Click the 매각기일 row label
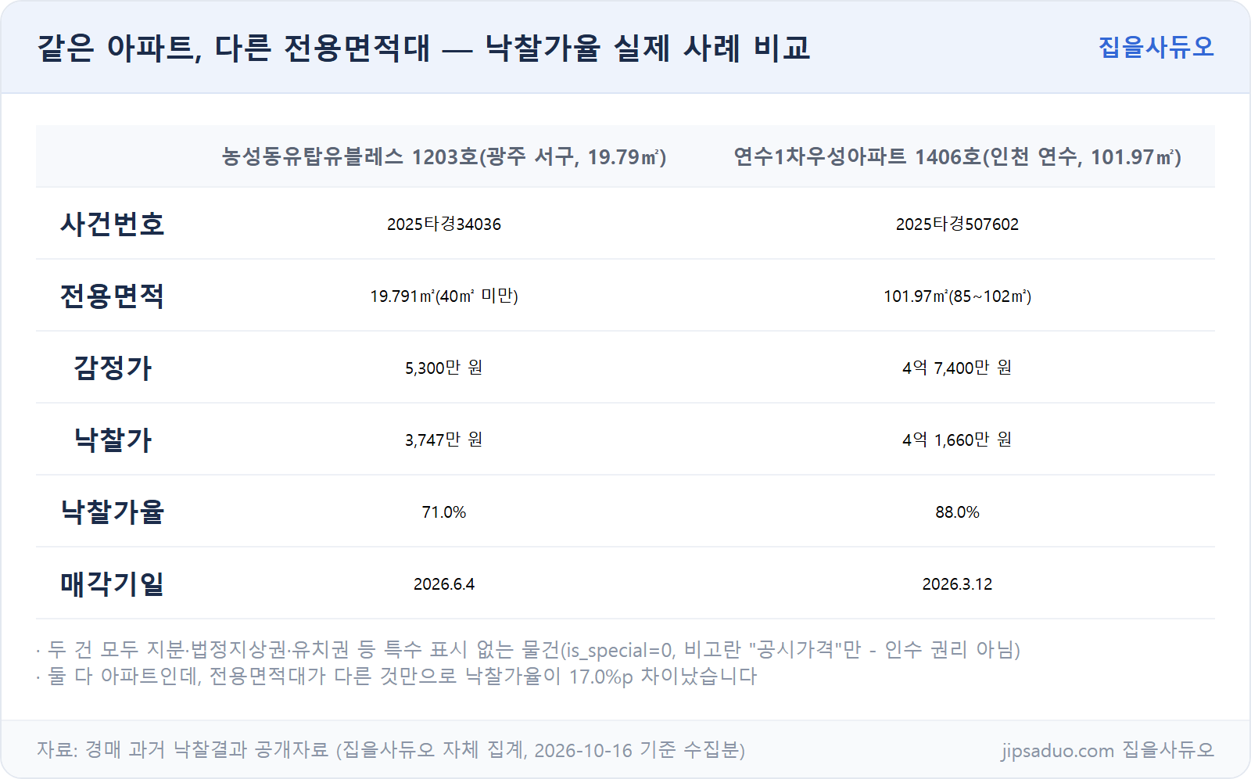Image resolution: width=1251 pixels, height=779 pixels. (x=113, y=584)
